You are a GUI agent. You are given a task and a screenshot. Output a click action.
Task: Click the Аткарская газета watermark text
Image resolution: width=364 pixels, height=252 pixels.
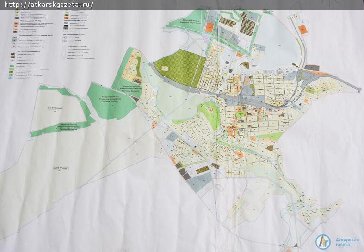pyautogui.click(x=347, y=242)
